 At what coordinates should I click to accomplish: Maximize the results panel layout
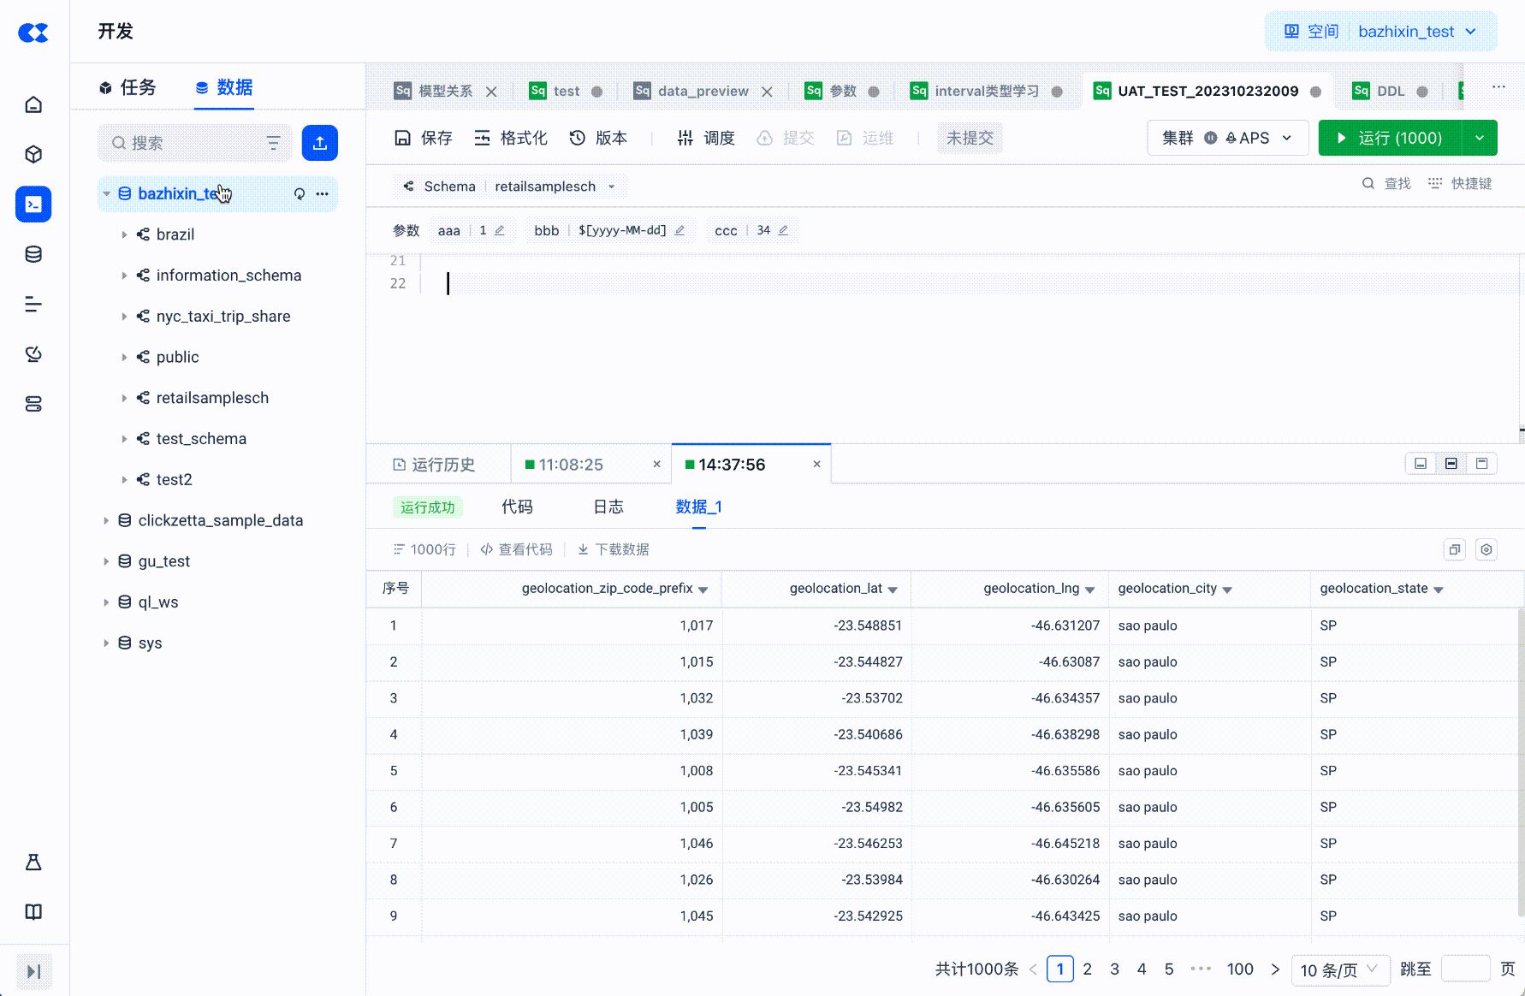point(1482,464)
